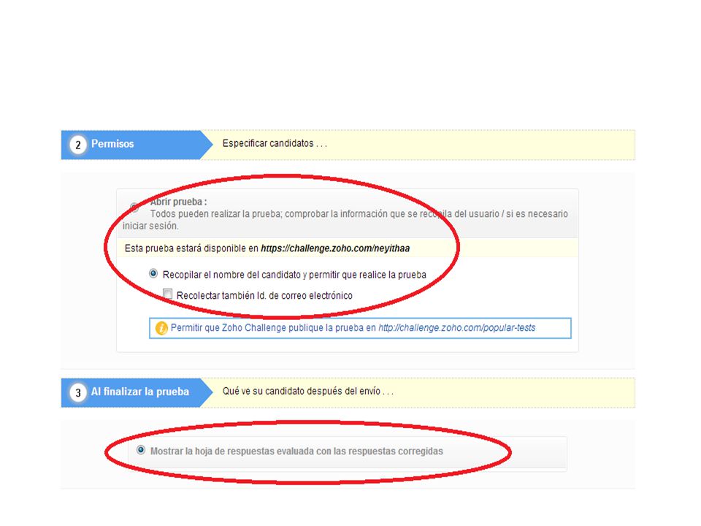This screenshot has height=526, width=701.
Task: Click Todos pueden realizar la prueba description
Action: coord(345,220)
